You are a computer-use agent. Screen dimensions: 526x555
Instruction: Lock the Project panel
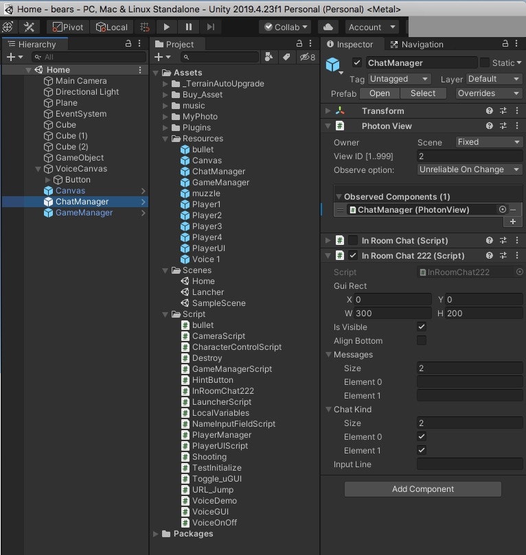[299, 43]
